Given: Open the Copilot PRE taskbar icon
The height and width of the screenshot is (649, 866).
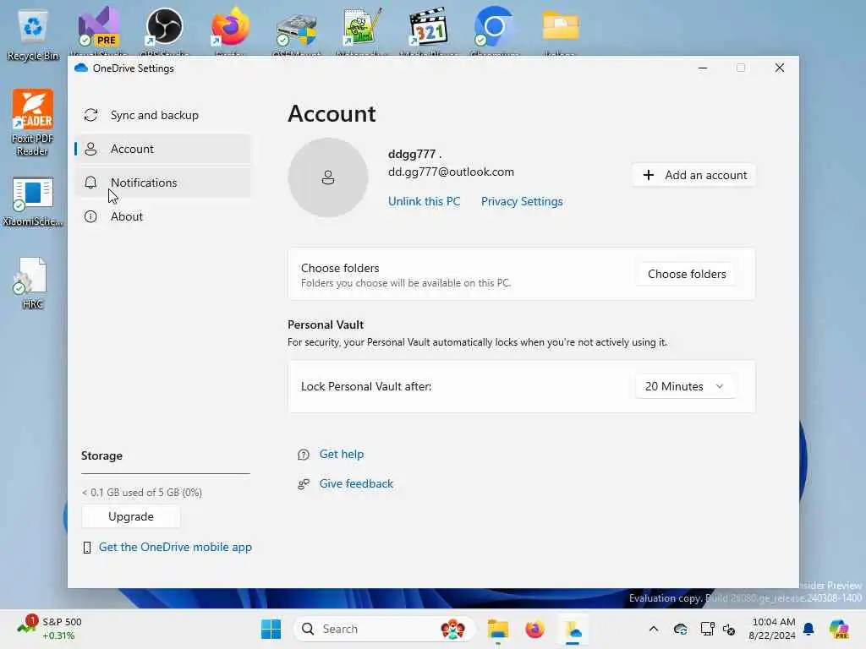Looking at the screenshot, I should click(x=839, y=629).
